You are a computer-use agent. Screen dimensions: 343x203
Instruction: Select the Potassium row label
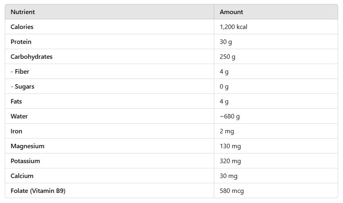(25, 161)
